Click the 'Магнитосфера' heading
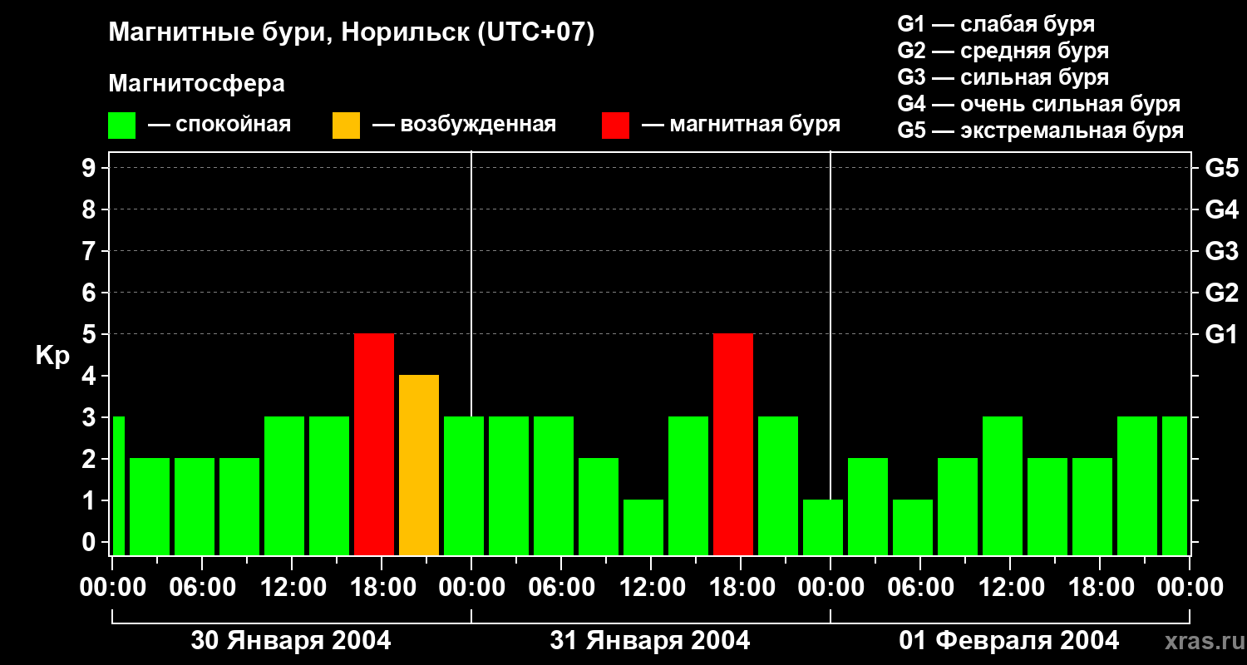The width and height of the screenshot is (1247, 665). coord(196,84)
